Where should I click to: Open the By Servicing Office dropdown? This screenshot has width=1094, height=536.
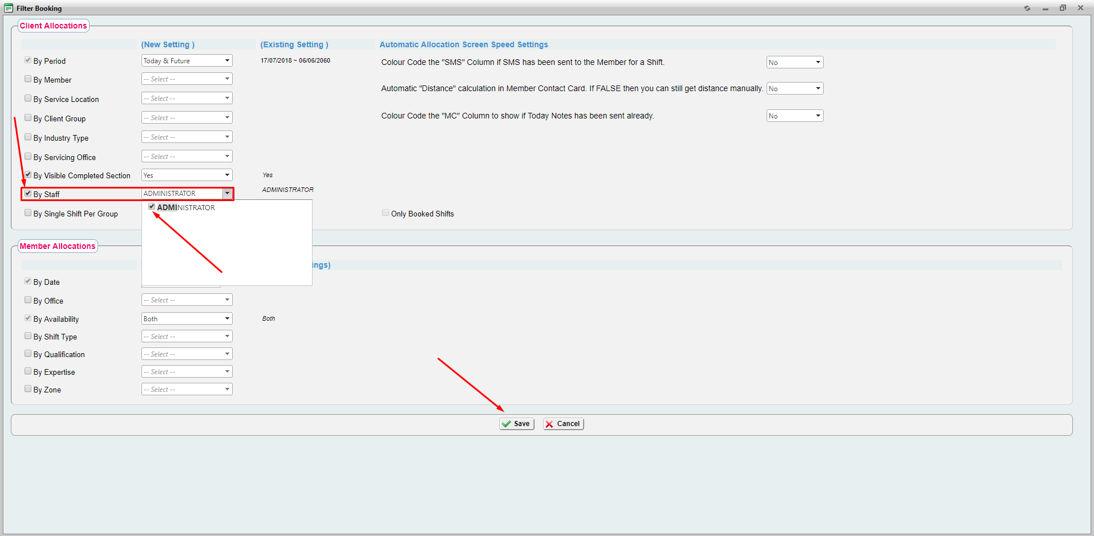tap(187, 156)
